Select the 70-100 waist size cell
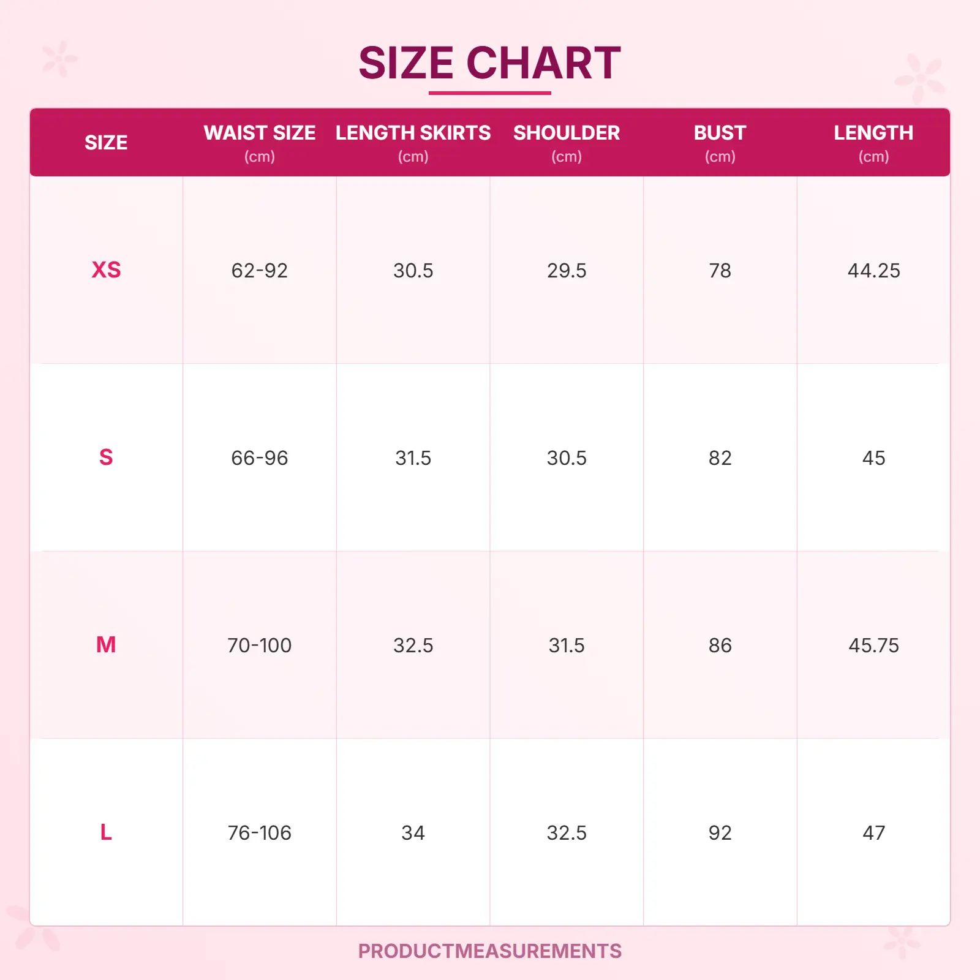Screen dimensions: 980x980 [260, 646]
